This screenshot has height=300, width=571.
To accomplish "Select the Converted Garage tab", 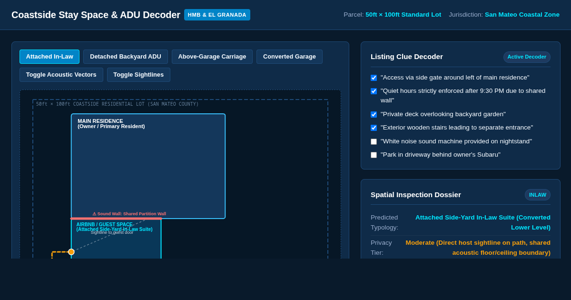I will 289,57.
